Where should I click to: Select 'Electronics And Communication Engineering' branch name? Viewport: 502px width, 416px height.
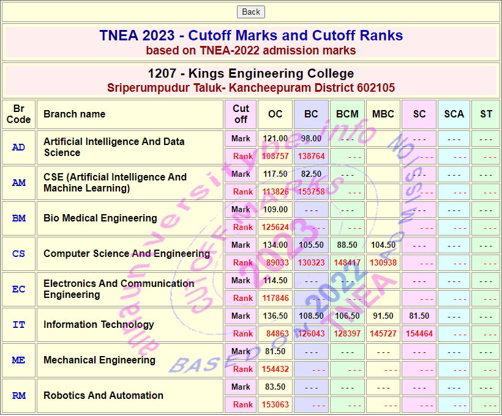pos(119,289)
